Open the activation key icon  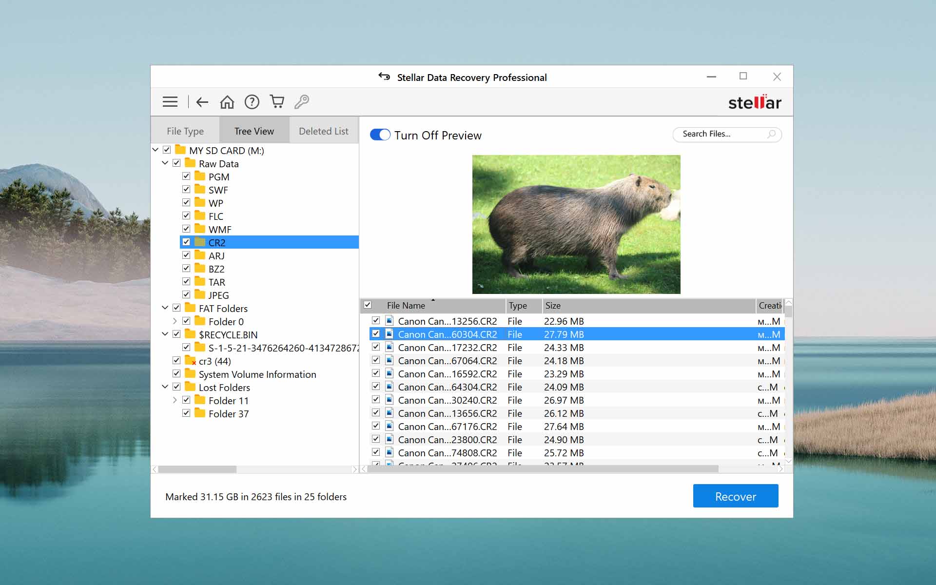tap(302, 101)
